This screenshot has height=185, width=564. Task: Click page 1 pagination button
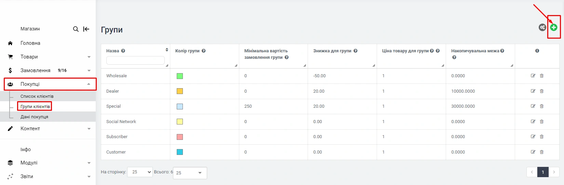click(x=543, y=172)
